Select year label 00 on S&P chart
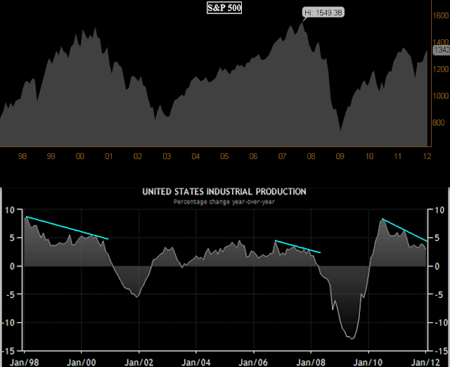 coord(79,156)
